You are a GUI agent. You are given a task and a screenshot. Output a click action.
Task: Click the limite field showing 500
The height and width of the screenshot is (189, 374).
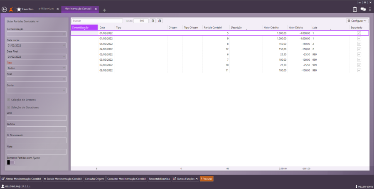tap(141, 21)
